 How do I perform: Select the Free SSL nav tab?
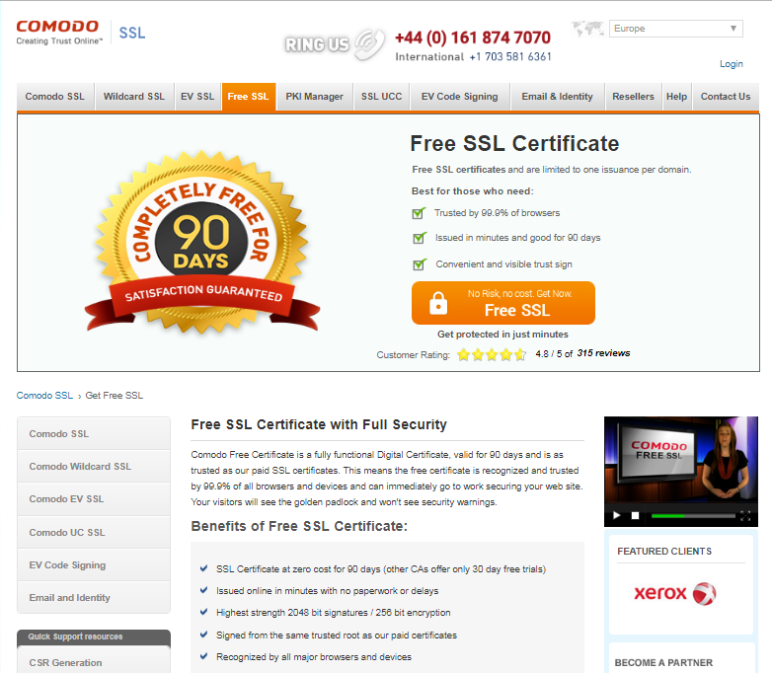point(248,97)
